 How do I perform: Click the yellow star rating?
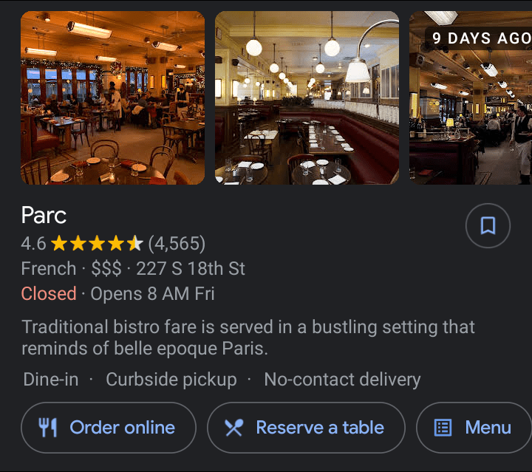click(97, 244)
